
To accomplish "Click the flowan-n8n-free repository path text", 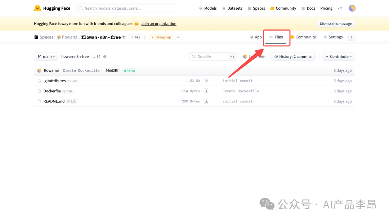I will 75,56.
